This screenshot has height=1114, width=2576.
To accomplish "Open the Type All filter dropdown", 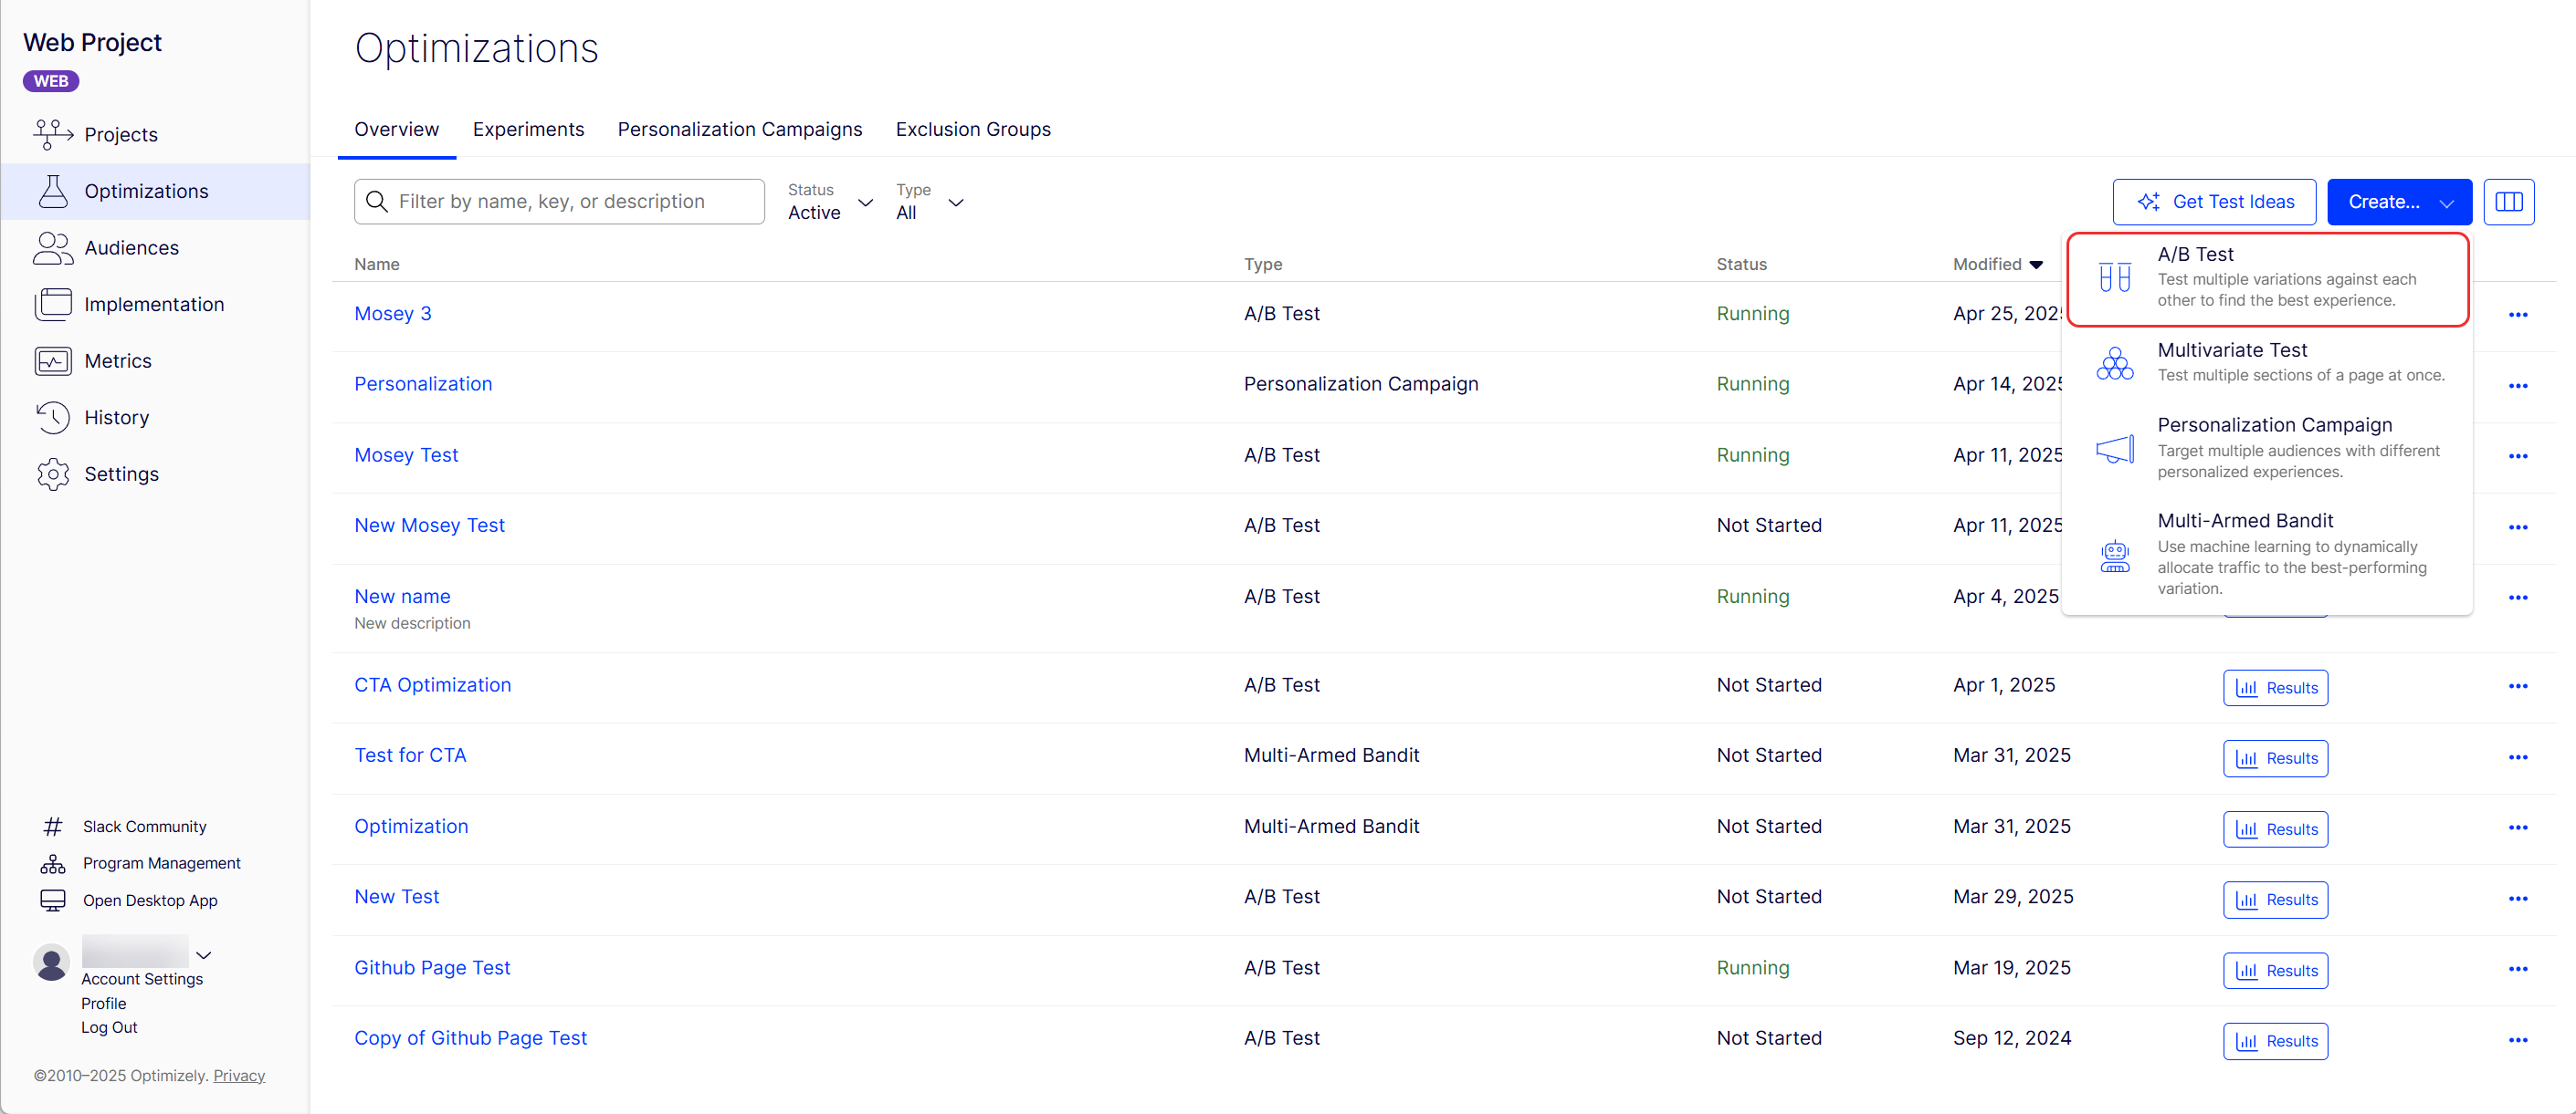I will 929,203.
